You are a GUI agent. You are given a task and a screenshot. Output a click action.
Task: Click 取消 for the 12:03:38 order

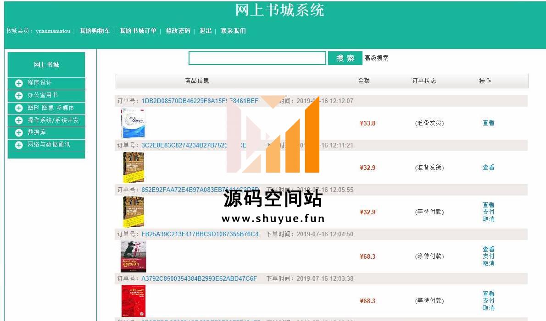tap(489, 308)
